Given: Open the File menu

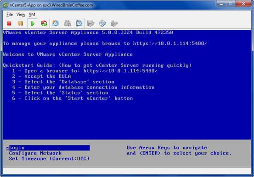Looking at the screenshot, I should (10, 15).
